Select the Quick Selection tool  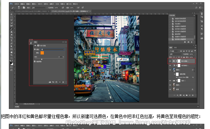click(12, 23)
